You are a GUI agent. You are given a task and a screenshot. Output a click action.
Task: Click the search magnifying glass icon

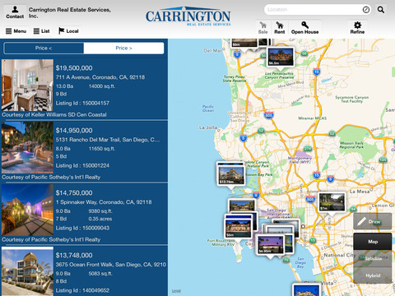pos(381,10)
